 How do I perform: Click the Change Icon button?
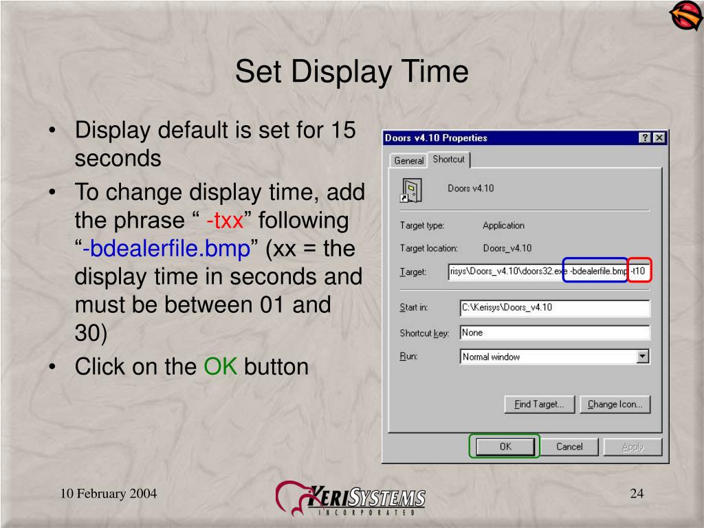click(615, 404)
